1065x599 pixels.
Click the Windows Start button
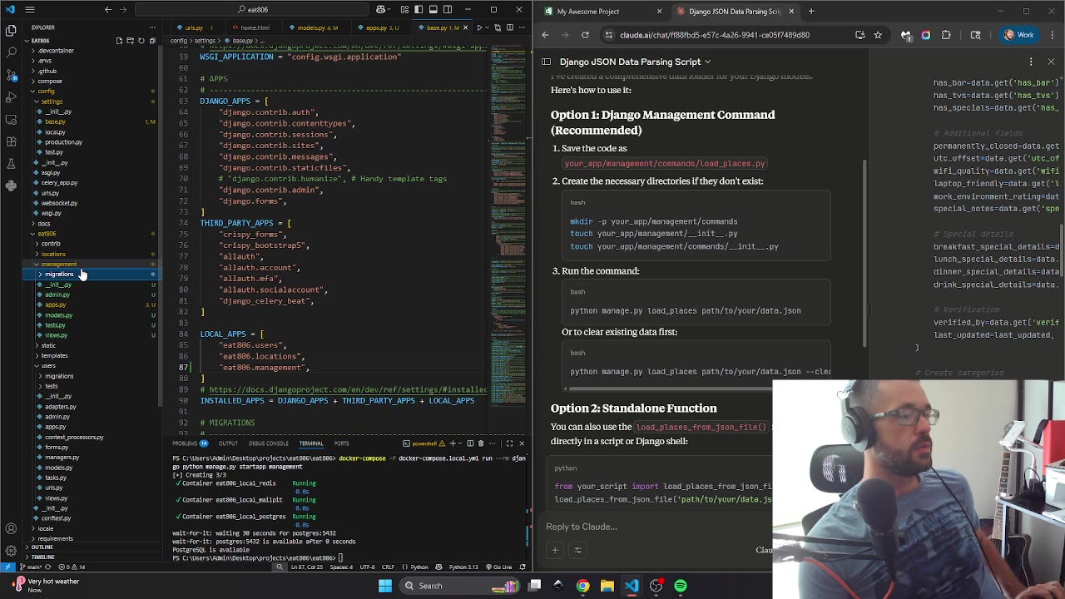[385, 586]
